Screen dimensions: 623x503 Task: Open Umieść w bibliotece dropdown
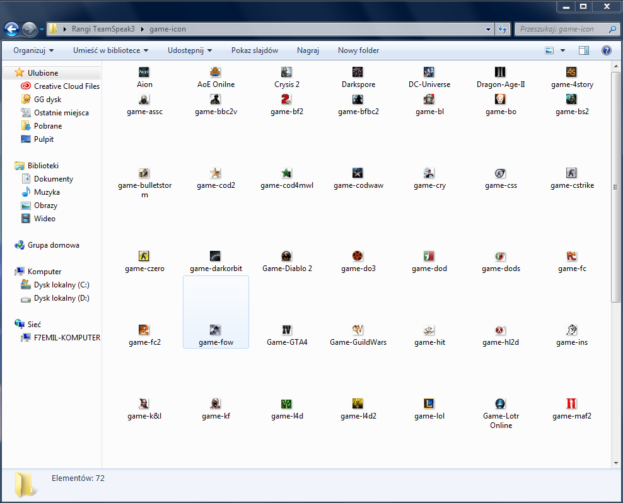coord(110,50)
